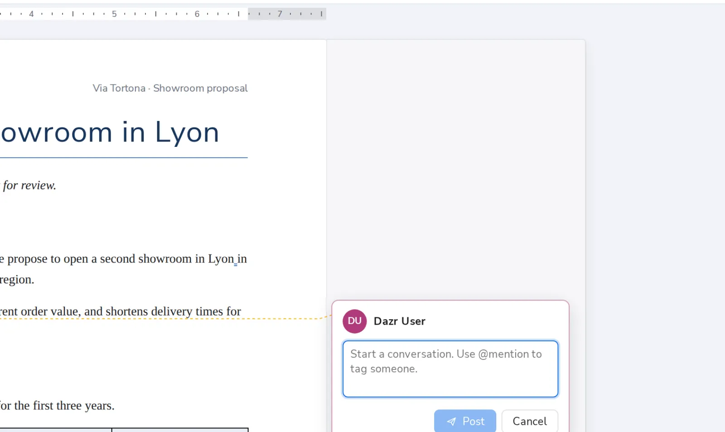Click the 'shortens delivery times for' line
This screenshot has height=432, width=725.
(173, 311)
